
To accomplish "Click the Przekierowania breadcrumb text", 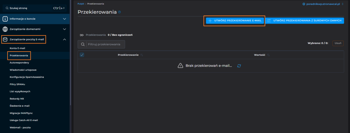I will [x=96, y=4].
